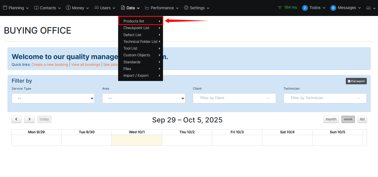Open the Planning calendar menu
The width and height of the screenshot is (378, 177).
[x=16, y=8]
